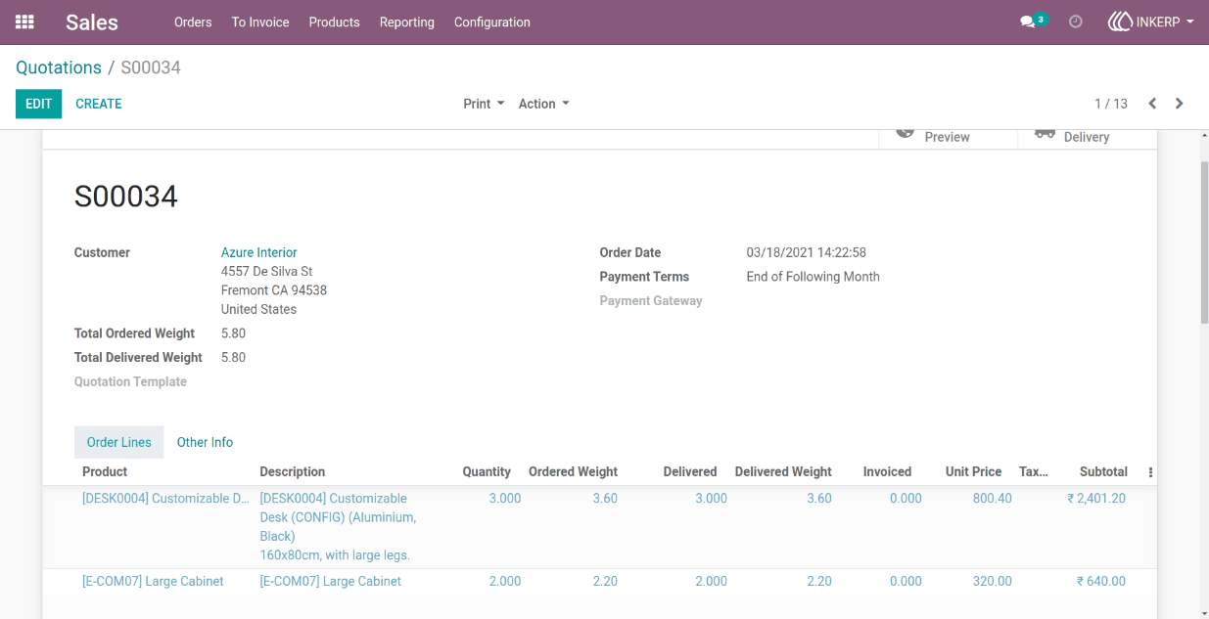1209x619 pixels.
Task: Open the To Invoice menu
Action: 260,22
